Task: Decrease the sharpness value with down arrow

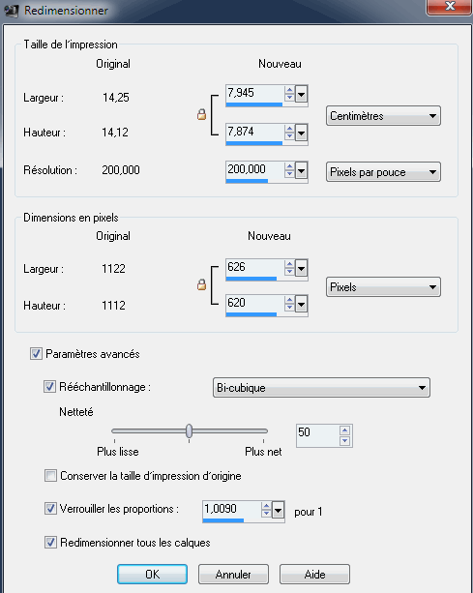Action: pos(344,440)
